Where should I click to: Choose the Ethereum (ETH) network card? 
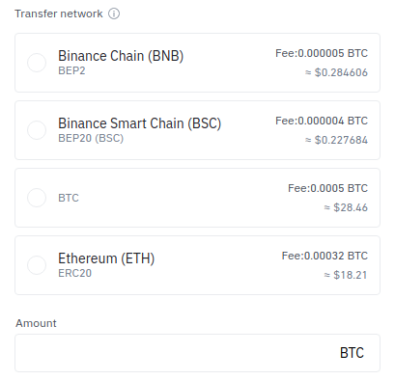[x=197, y=265]
